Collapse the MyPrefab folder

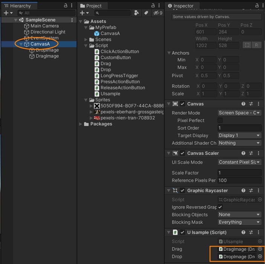[x=86, y=28]
